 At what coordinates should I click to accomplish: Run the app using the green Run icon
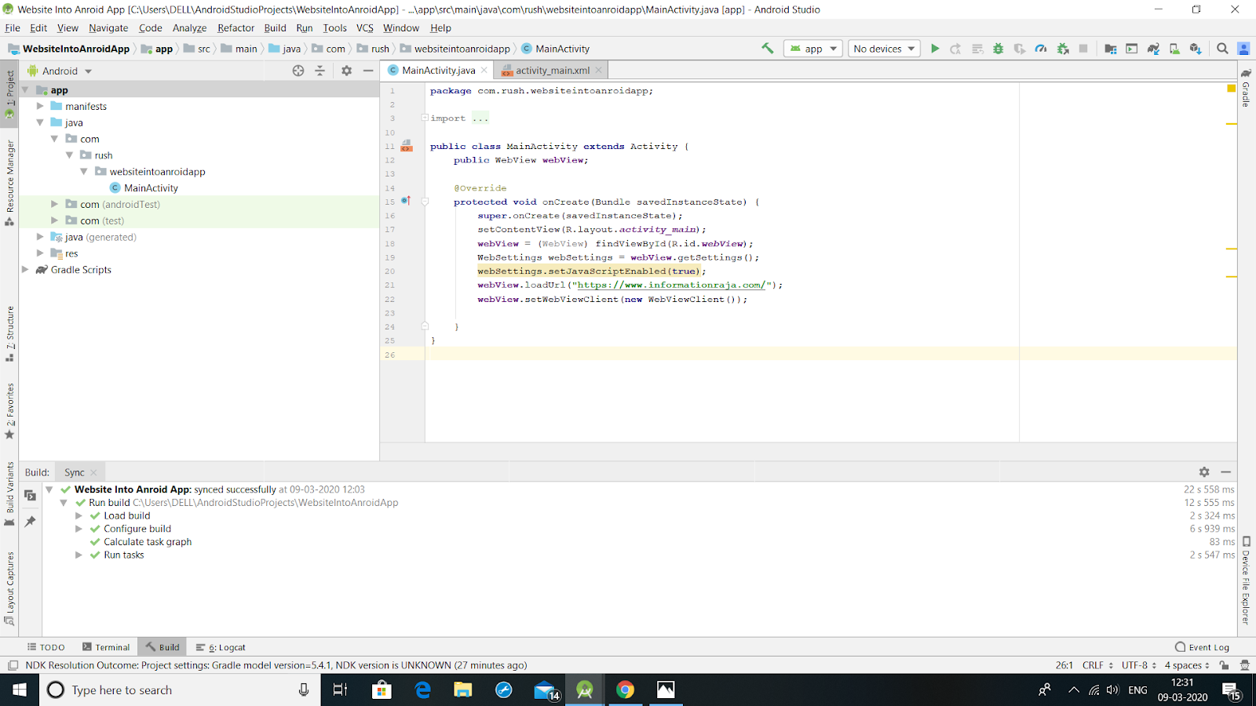pos(934,48)
